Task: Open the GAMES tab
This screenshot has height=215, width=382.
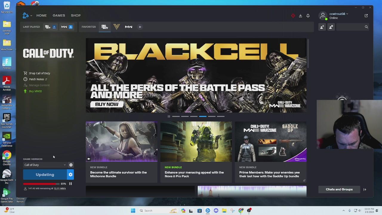Action: [x=59, y=16]
